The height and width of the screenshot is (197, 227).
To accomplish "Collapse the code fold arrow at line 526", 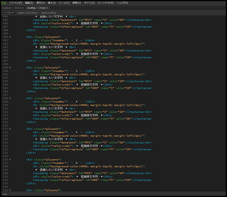I will pyautogui.click(x=10, y=160).
